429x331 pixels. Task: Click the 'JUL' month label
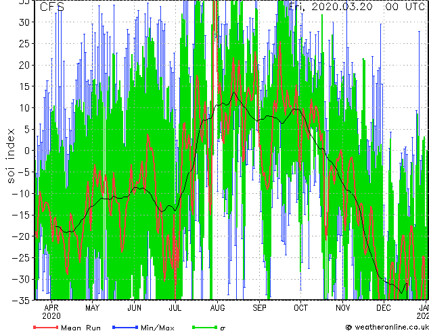click(x=175, y=308)
